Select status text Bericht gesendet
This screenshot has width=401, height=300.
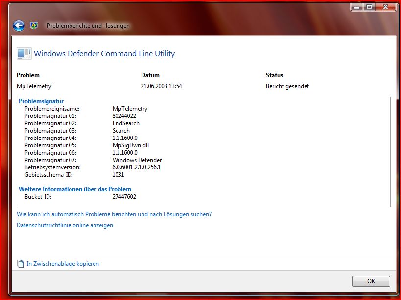point(287,86)
